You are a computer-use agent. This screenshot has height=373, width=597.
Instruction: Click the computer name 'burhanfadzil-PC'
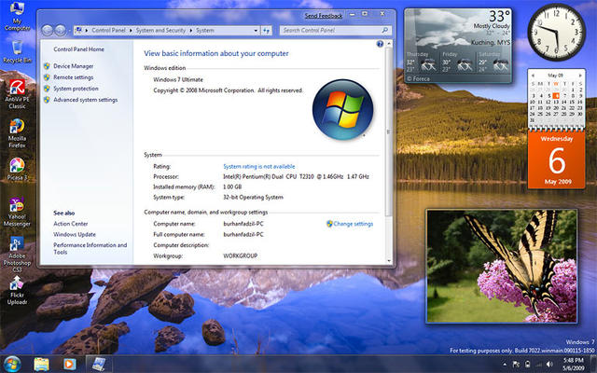(x=243, y=224)
